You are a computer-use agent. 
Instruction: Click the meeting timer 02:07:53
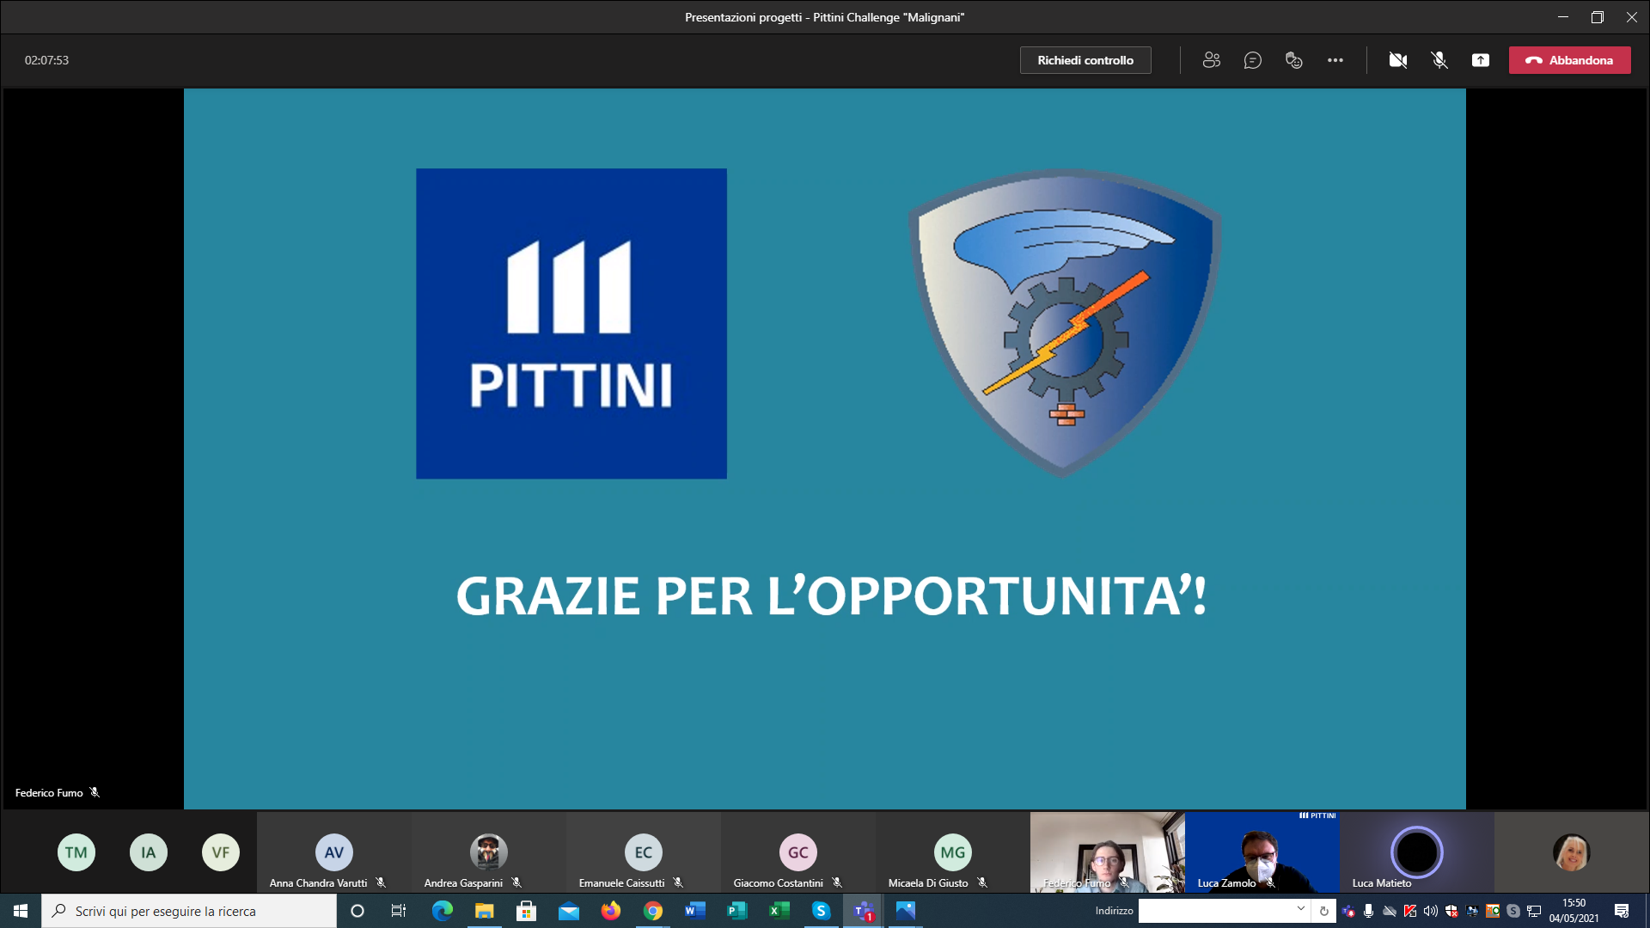tap(46, 60)
